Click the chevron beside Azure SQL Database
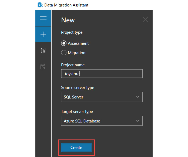Image resolution: width=188 pixels, height=157 pixels. pyautogui.click(x=138, y=121)
